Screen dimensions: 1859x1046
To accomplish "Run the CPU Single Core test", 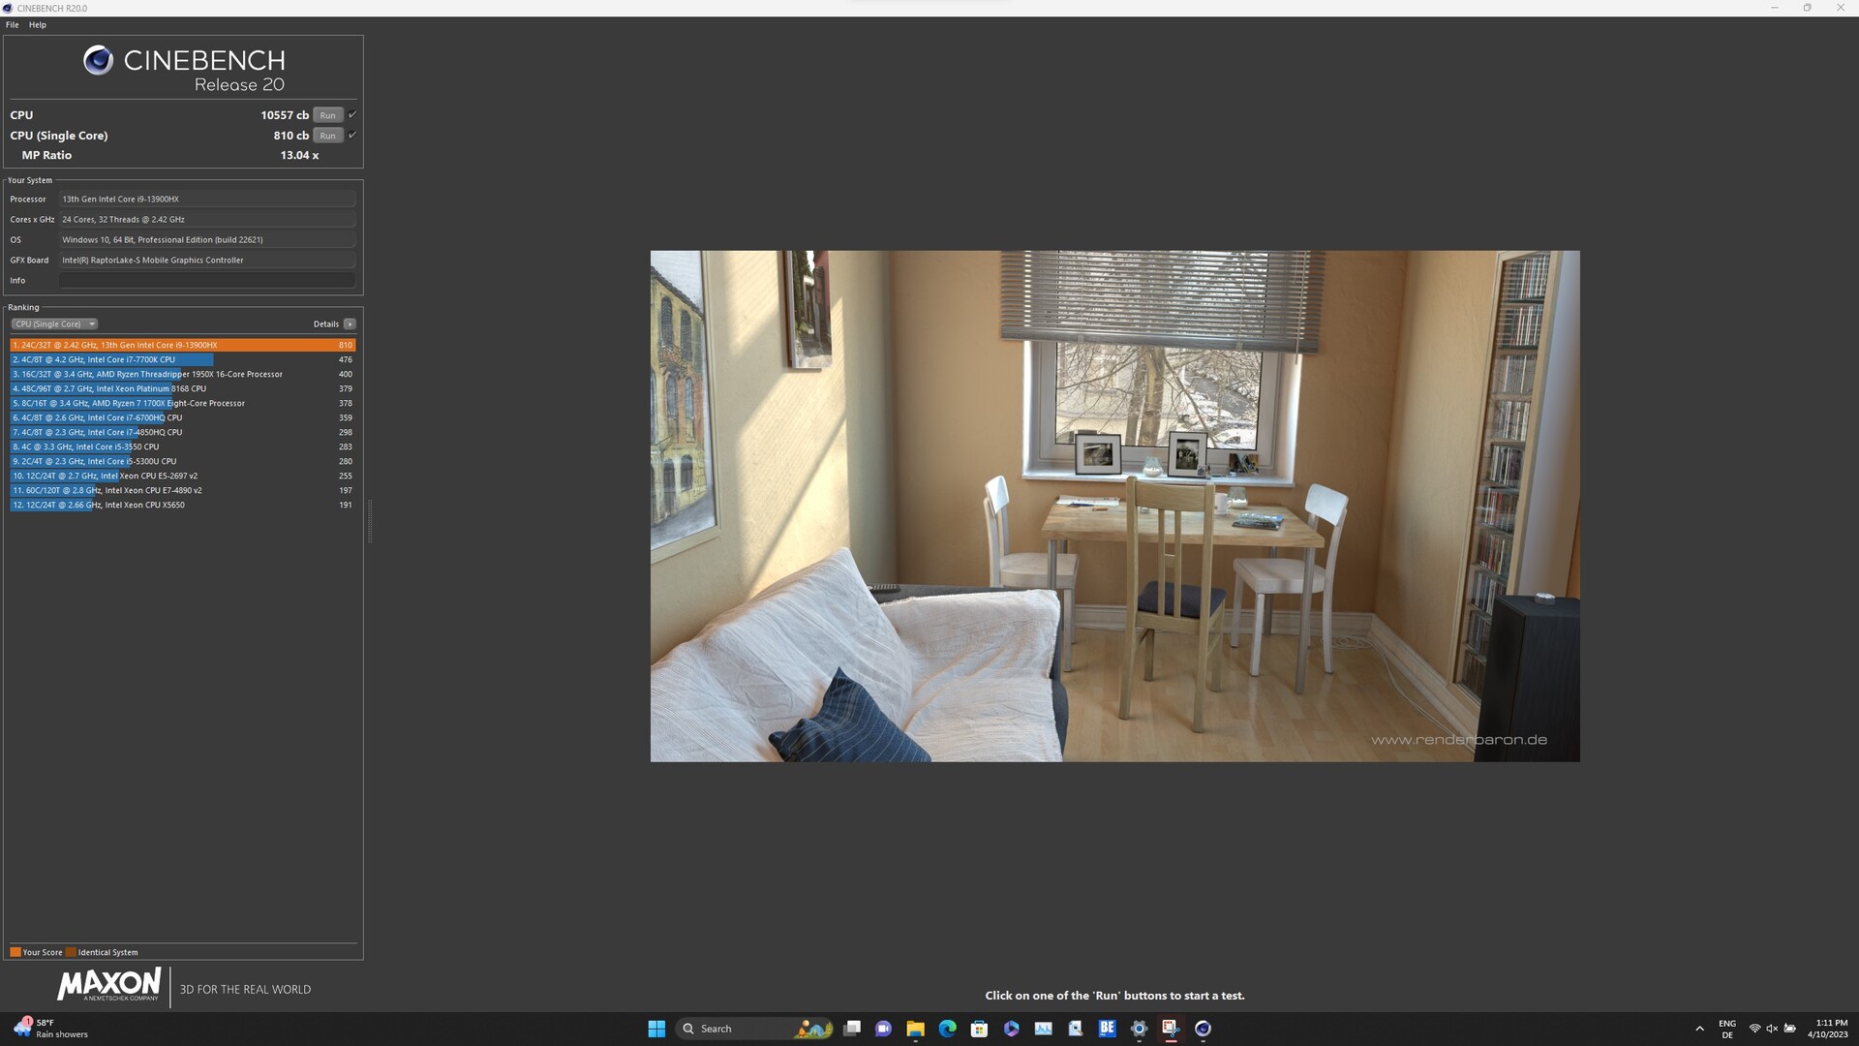I will click(x=327, y=136).
